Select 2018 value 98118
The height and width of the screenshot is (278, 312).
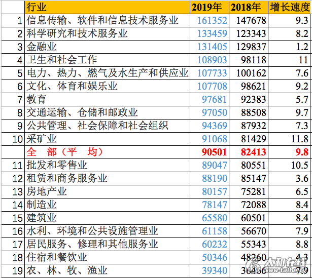pos(249,60)
